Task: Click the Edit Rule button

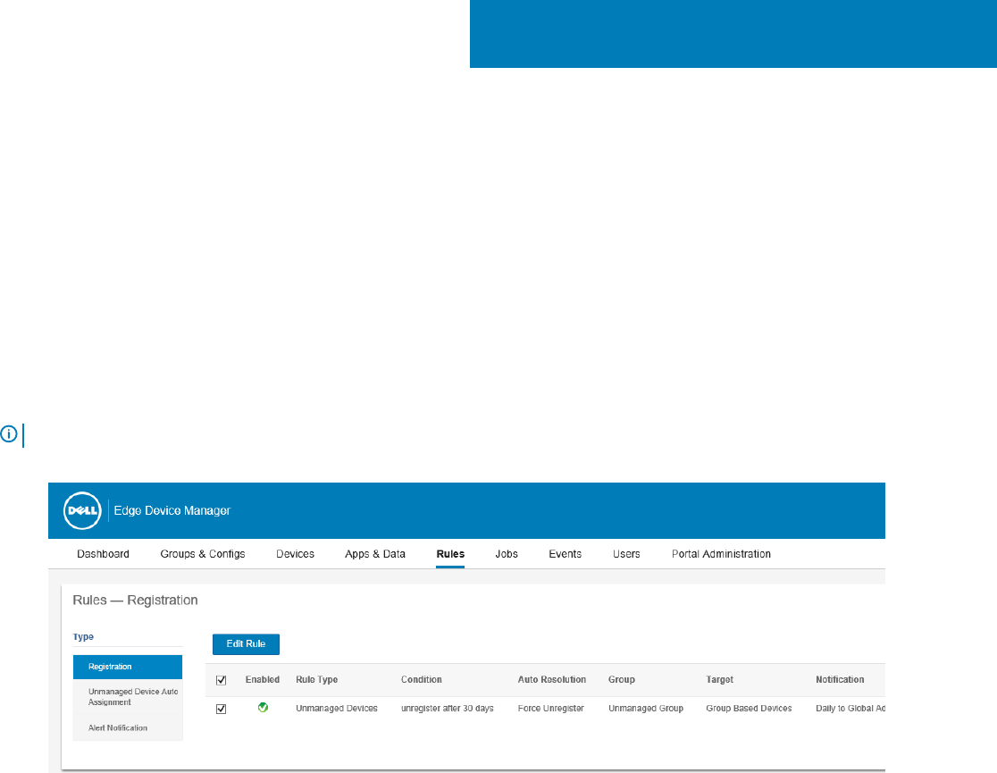Action: coord(246,643)
